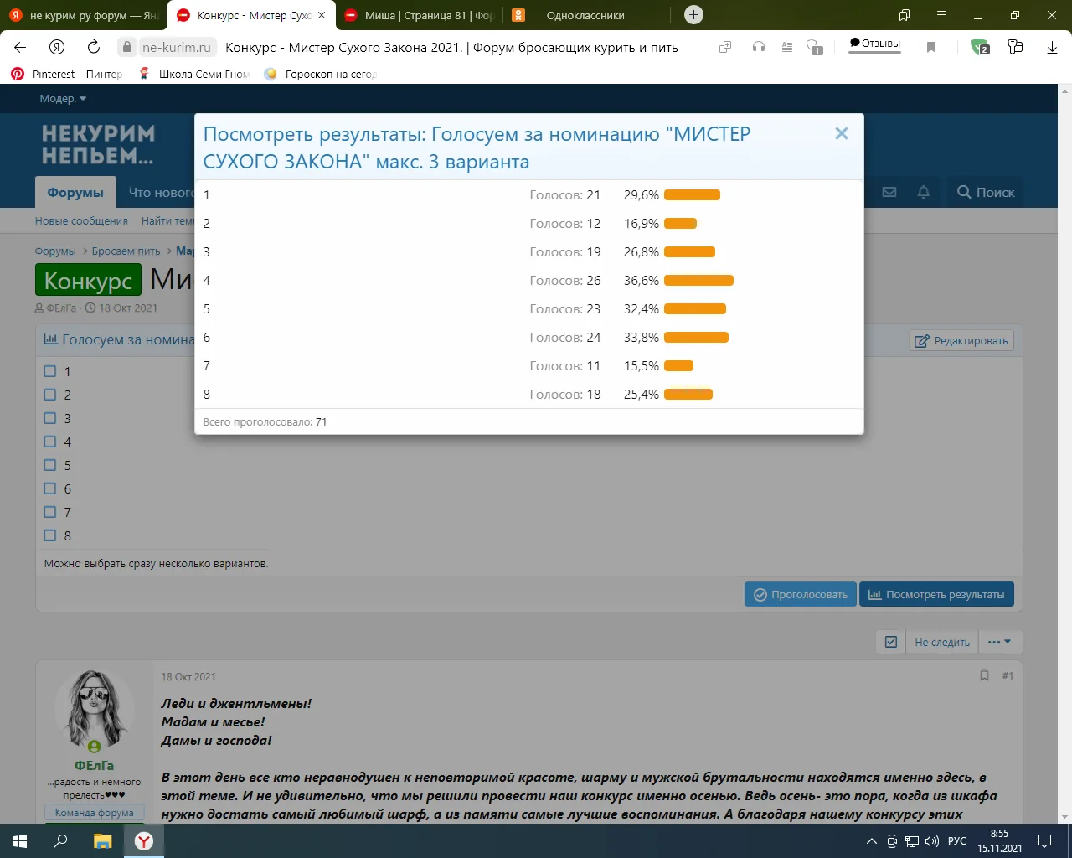Viewport: 1072px width, 858px height.
Task: Open the forum notifications bell
Action: [x=924, y=192]
